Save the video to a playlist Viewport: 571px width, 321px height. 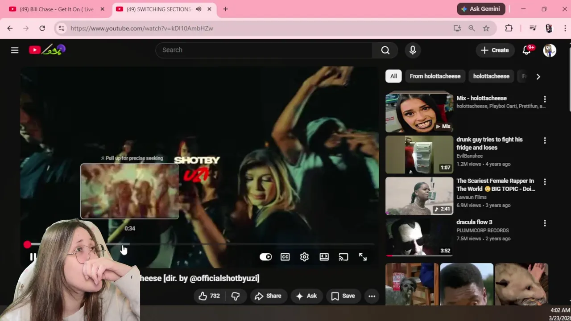click(x=343, y=296)
